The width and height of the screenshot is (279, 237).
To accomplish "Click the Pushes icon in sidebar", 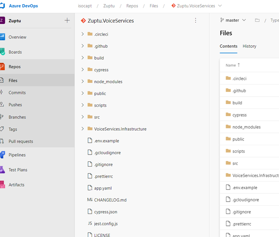I will pyautogui.click(x=2, y=104).
